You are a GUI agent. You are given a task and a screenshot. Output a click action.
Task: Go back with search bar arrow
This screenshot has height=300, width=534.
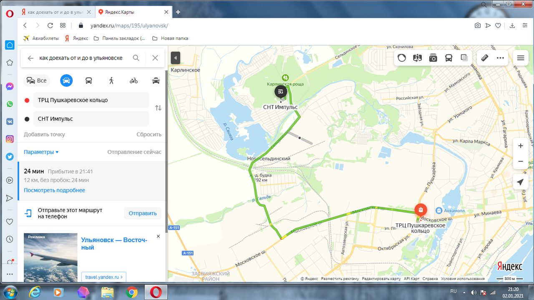tap(30, 58)
